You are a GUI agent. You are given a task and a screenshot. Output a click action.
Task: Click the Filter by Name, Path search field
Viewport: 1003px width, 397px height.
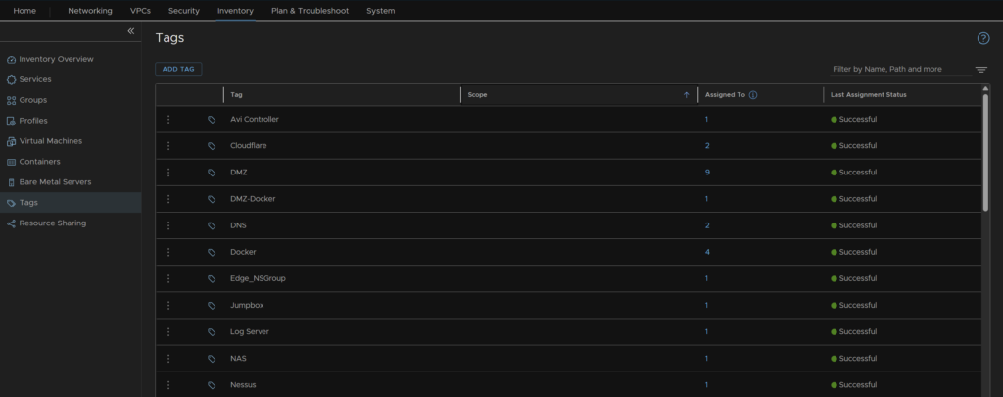[x=898, y=70]
